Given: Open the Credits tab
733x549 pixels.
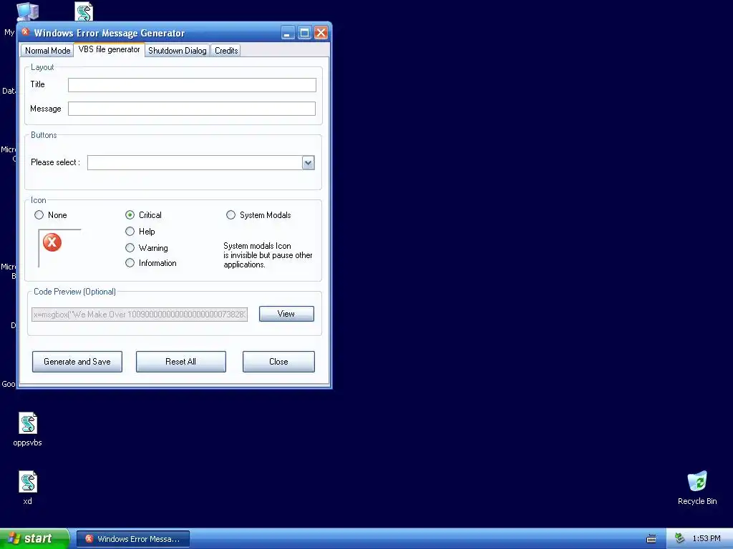Looking at the screenshot, I should click(226, 51).
